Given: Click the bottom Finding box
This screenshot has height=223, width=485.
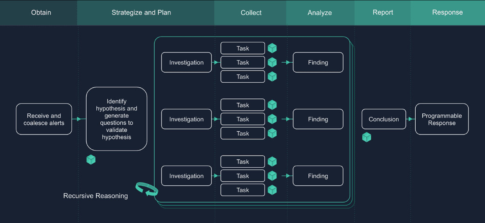Looking at the screenshot, I should 318,176.
